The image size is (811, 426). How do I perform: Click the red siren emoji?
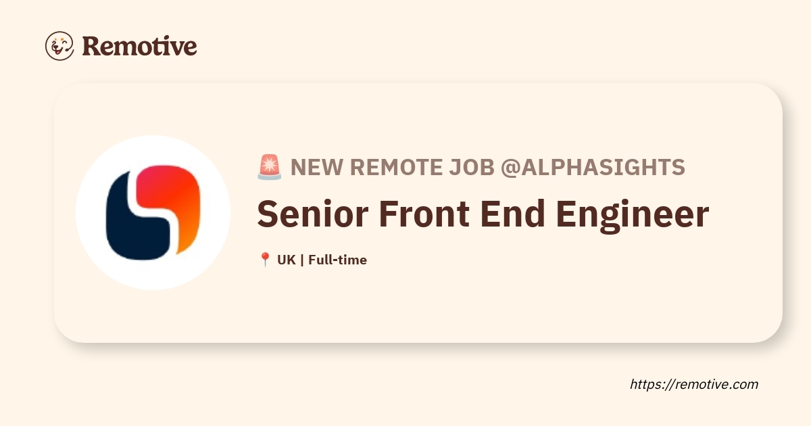269,167
